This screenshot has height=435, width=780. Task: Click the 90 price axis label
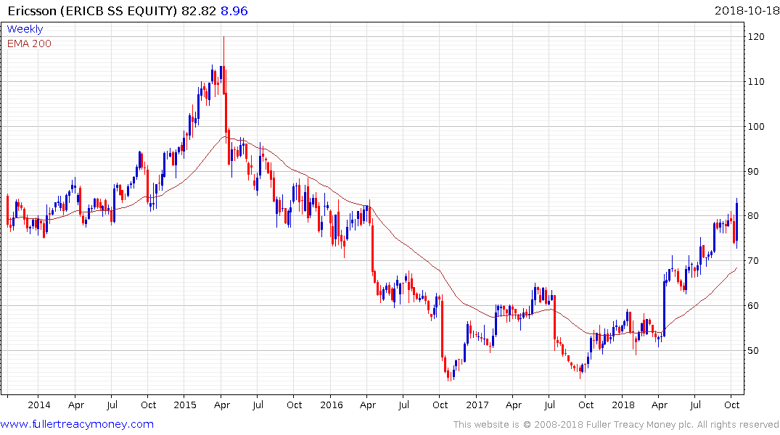(x=754, y=172)
